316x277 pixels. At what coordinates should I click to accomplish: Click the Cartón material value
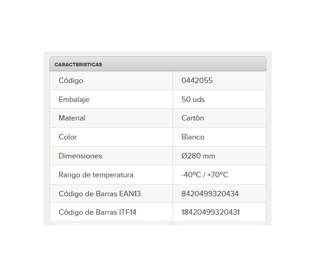pos(193,118)
